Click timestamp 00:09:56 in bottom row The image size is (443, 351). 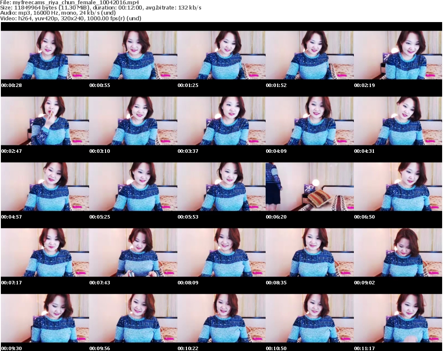[100, 348]
